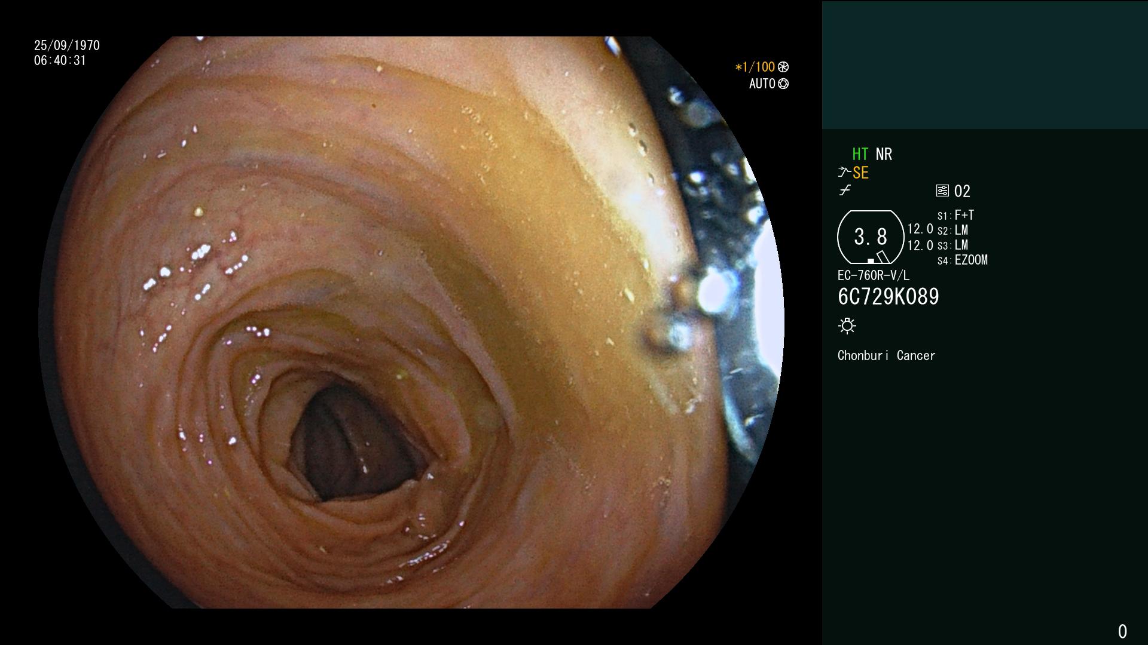
Task: Click the scope model EC-760R-V/L
Action: 874,275
